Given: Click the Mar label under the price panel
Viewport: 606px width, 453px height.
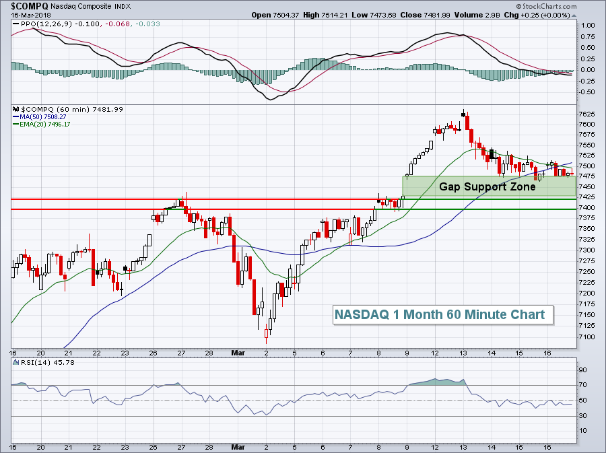Looking at the screenshot, I should point(238,353).
